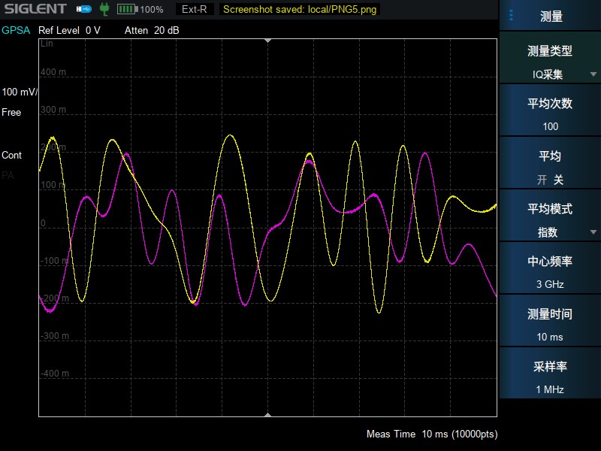Click the Ref Level 0 V readout

click(69, 30)
